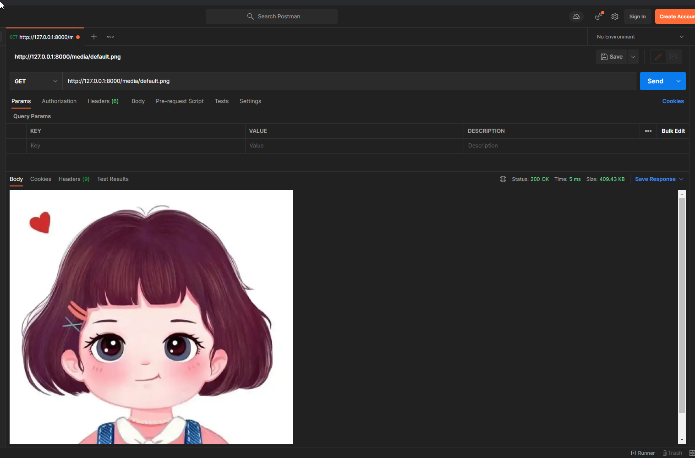Click the comment icon beside the pencil
695x458 pixels.
click(673, 57)
